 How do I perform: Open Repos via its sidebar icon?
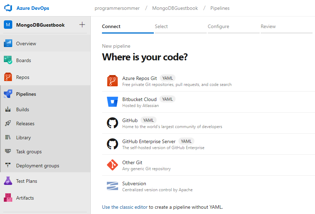pos(8,77)
